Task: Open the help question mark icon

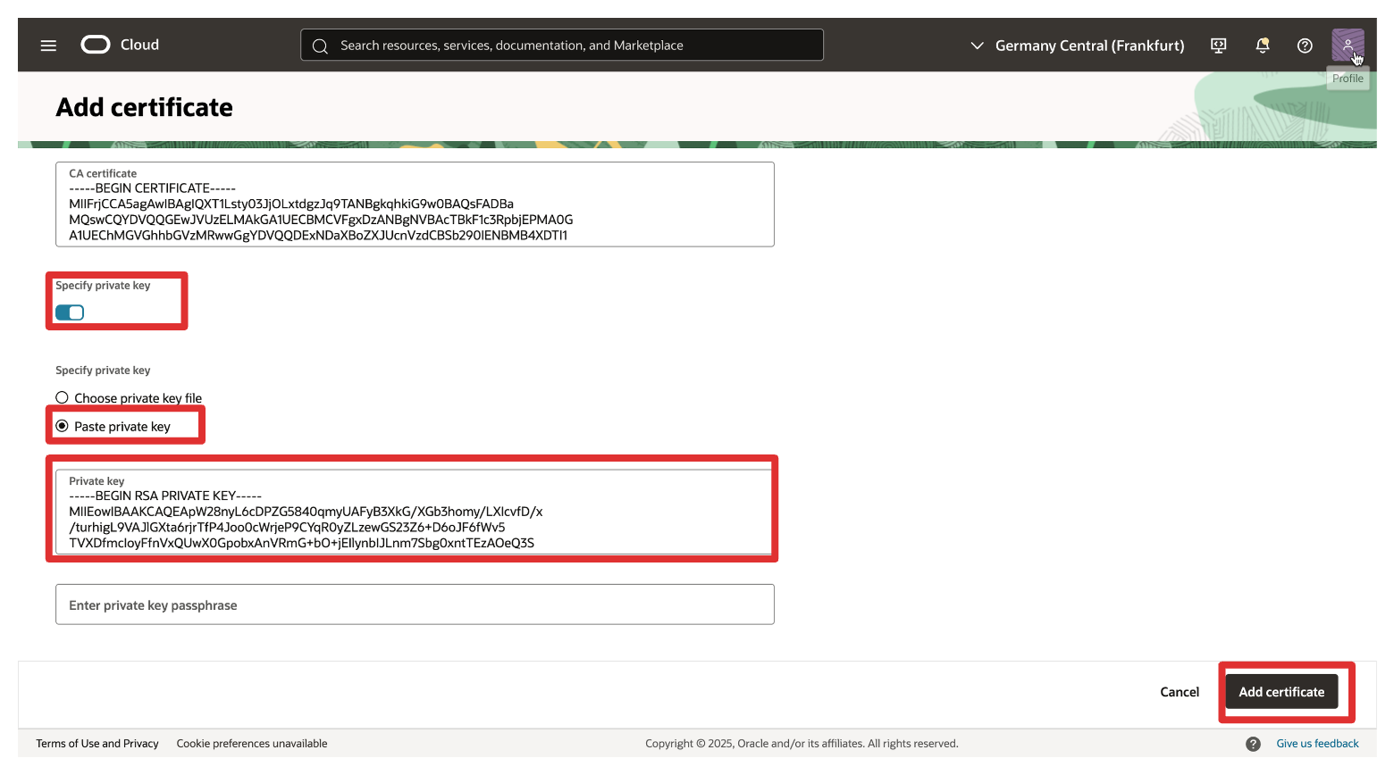Action: (1305, 46)
